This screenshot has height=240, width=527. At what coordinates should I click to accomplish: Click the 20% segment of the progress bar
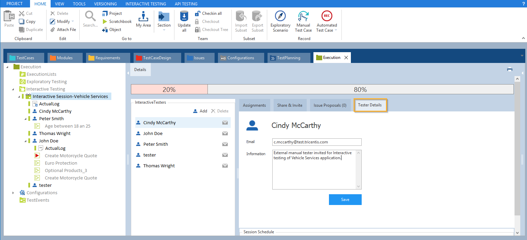coord(169,90)
